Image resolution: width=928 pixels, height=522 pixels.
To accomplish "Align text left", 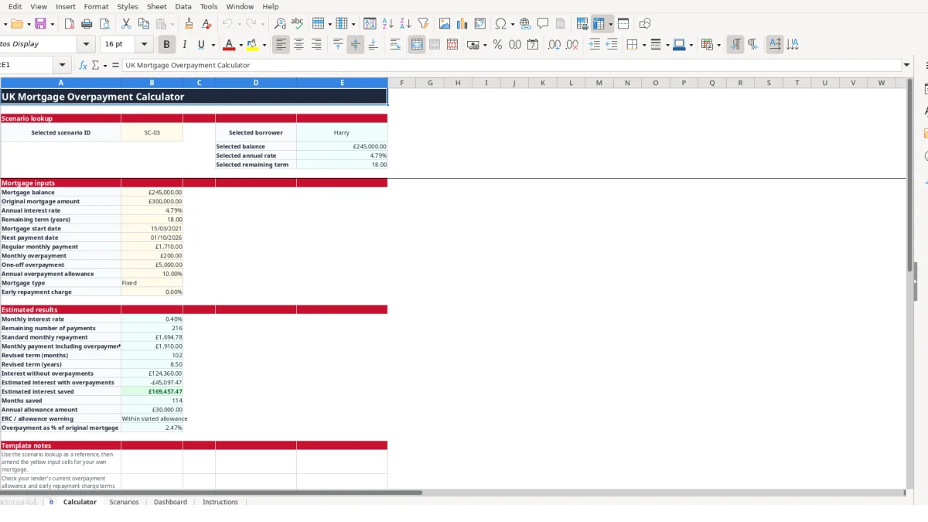I will coord(281,45).
